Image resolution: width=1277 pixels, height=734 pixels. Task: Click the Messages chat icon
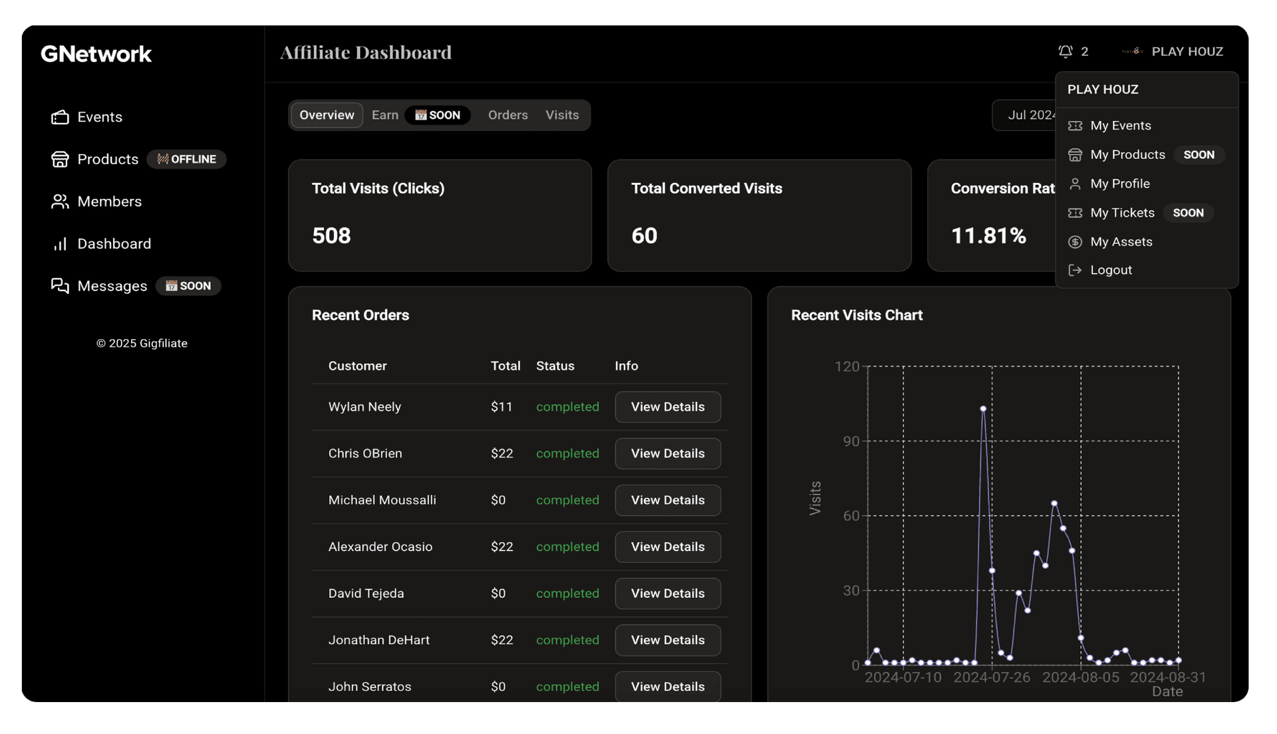tap(61, 286)
